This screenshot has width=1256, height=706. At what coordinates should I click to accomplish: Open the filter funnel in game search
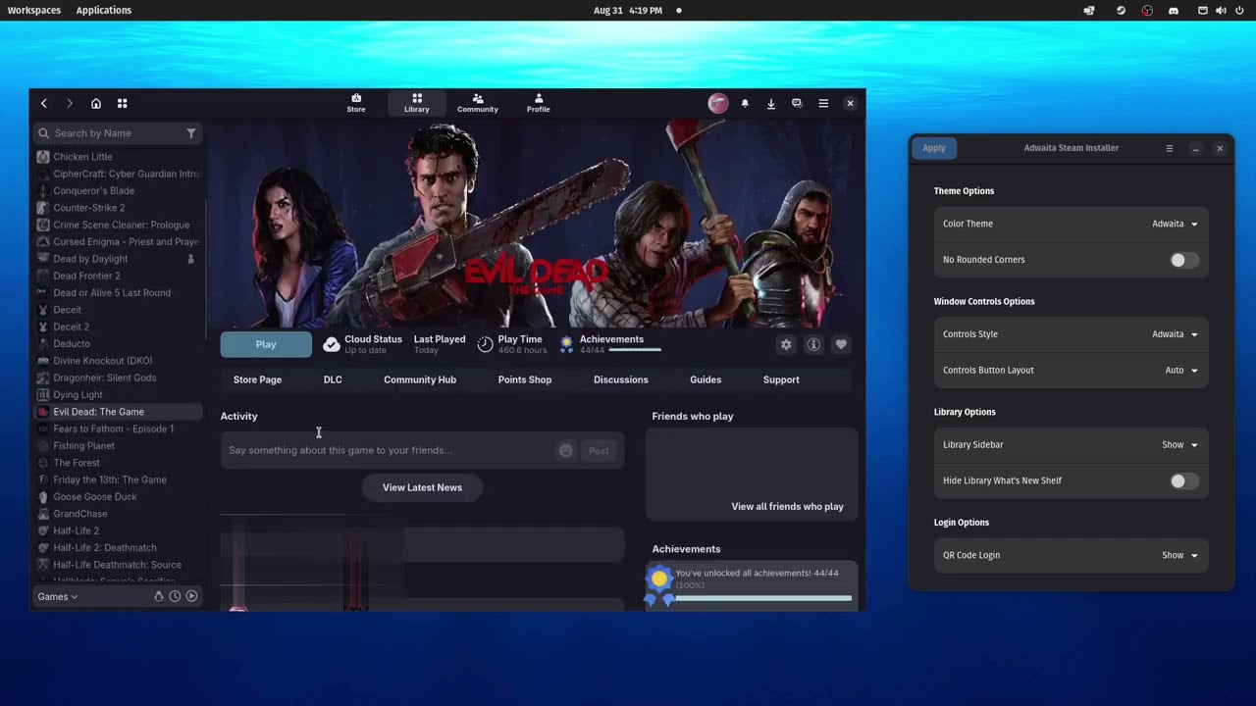[191, 133]
